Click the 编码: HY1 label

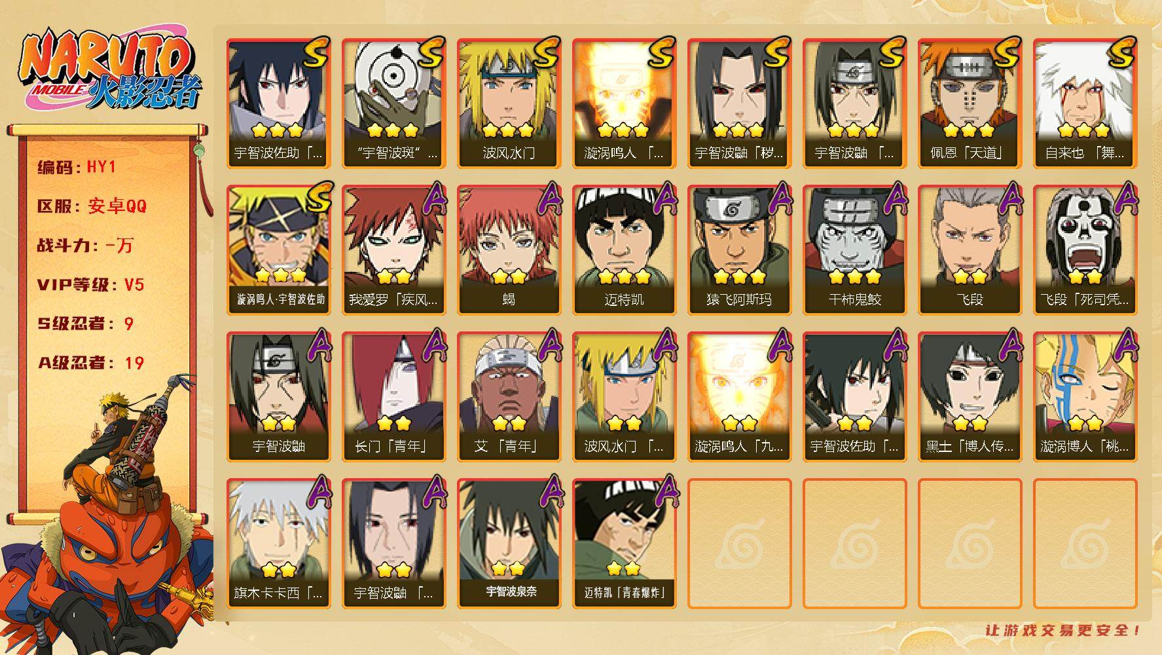[x=77, y=167]
